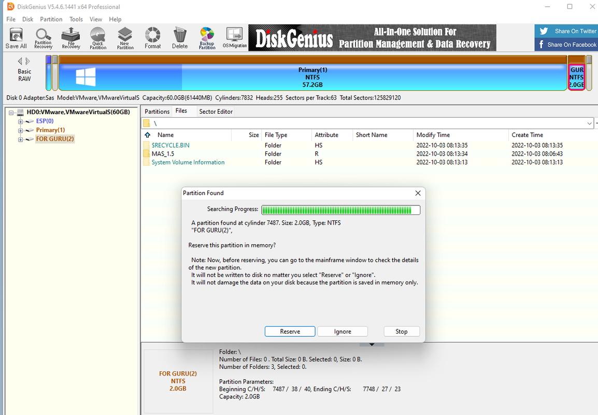Open the Tools menu
The image size is (598, 415).
tap(76, 19)
